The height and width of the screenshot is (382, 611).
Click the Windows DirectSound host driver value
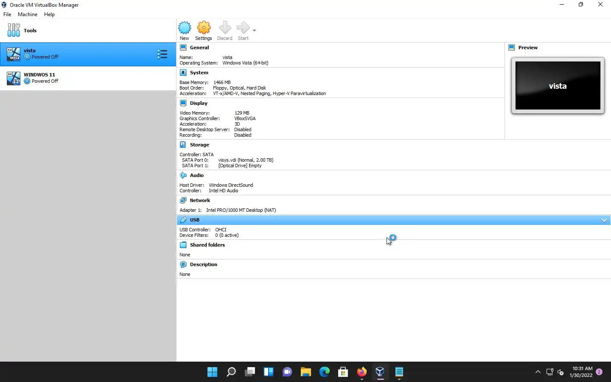(x=231, y=185)
